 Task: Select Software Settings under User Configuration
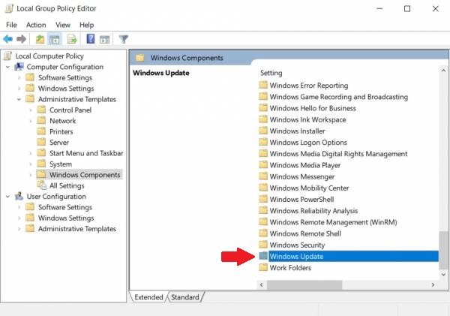(x=65, y=207)
